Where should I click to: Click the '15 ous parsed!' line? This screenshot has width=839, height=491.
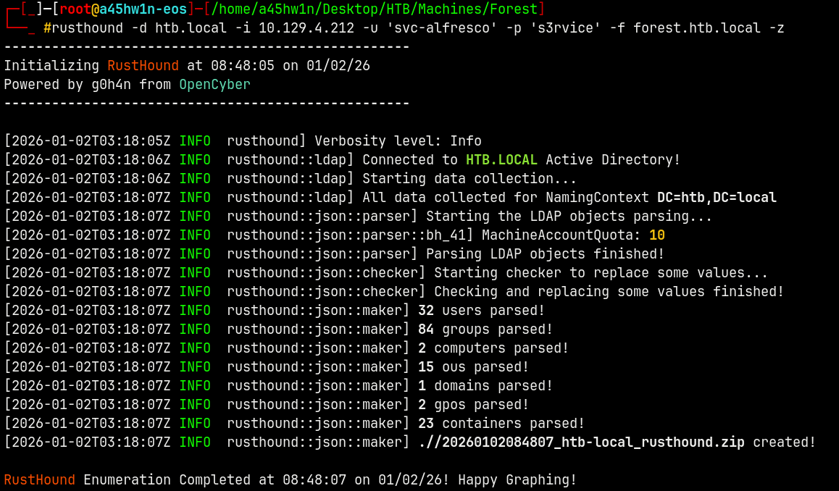coord(473,367)
